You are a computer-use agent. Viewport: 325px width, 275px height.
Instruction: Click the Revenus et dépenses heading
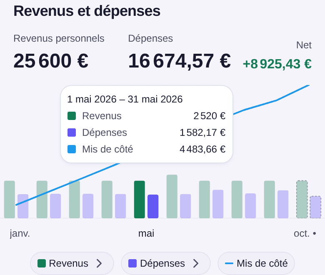87,11
